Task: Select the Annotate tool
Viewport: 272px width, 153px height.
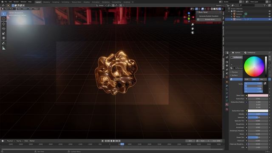Action: pos(4,43)
